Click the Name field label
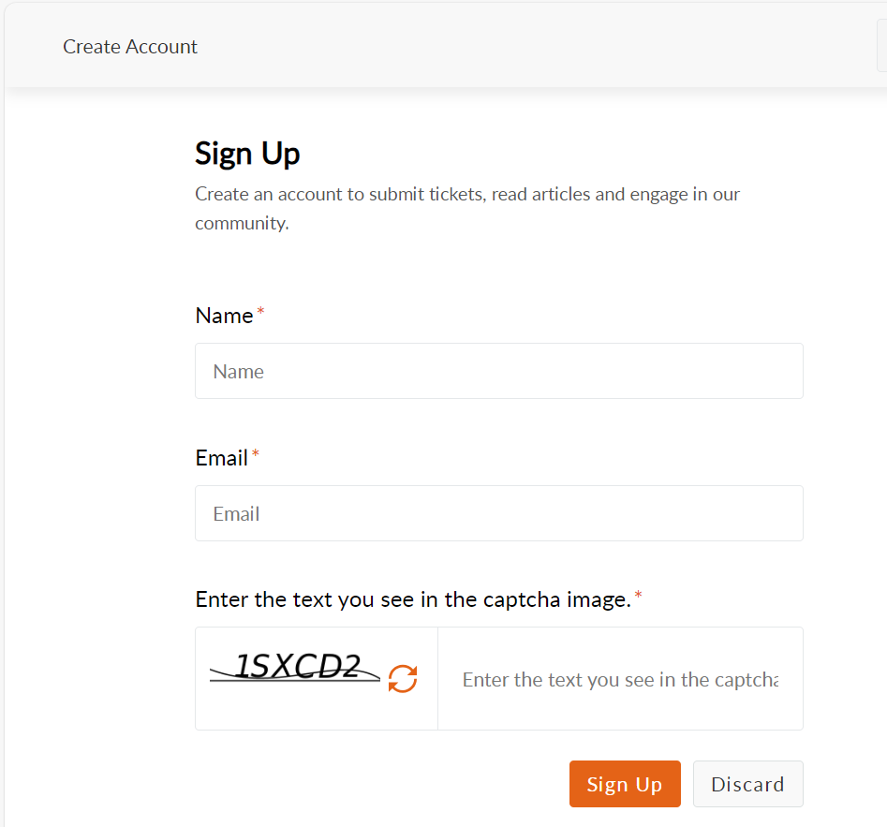 224,316
